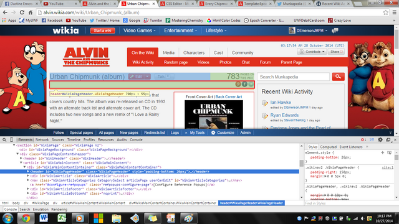Click the Share button
Screen dimensions: 399x224
point(337,52)
